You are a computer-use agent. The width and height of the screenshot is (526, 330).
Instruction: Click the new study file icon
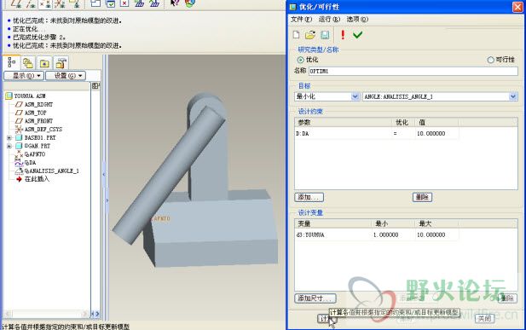click(x=296, y=35)
